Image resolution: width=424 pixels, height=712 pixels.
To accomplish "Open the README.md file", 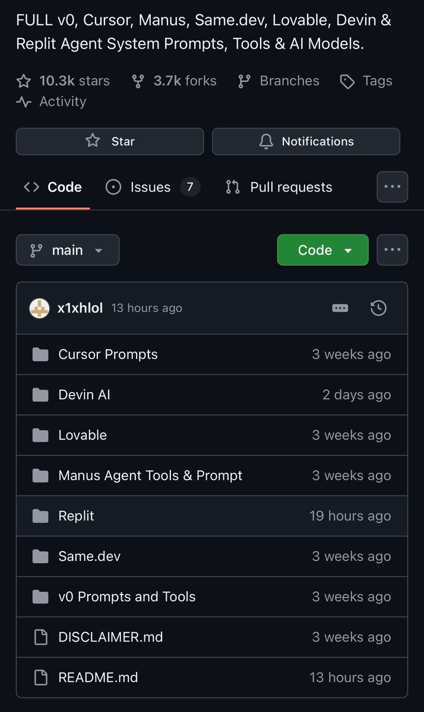I will 98,677.
